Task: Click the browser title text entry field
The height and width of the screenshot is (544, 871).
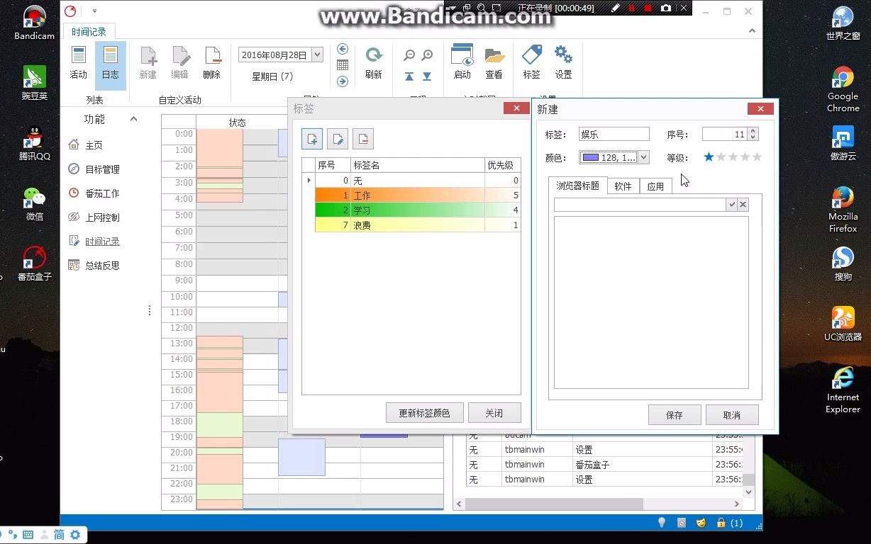Action: [640, 205]
